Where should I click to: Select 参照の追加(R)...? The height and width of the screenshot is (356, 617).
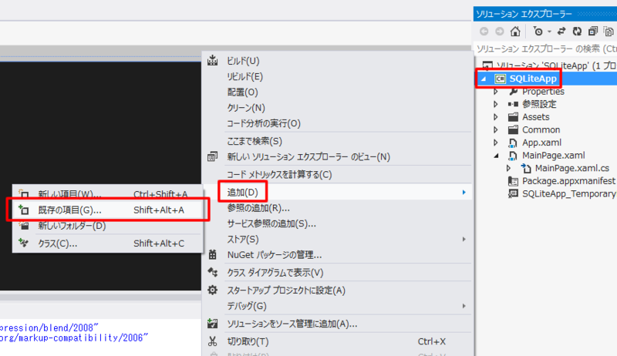tap(258, 208)
